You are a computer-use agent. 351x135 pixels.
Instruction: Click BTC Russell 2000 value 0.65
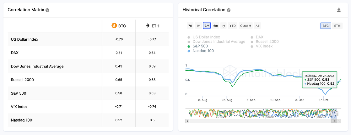point(119,80)
